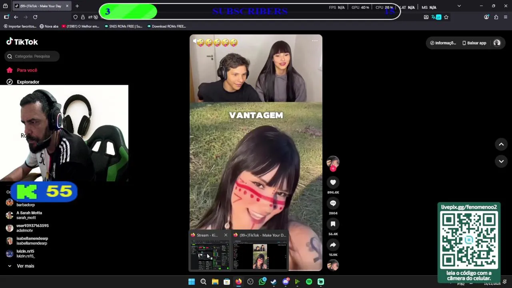Close the Stream preview thumbnail
Image resolution: width=512 pixels, height=288 pixels.
tap(226, 235)
